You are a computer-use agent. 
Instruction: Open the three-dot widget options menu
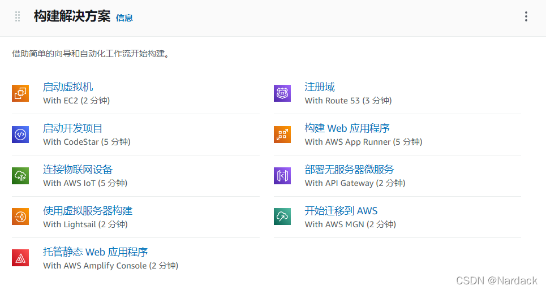tap(526, 16)
